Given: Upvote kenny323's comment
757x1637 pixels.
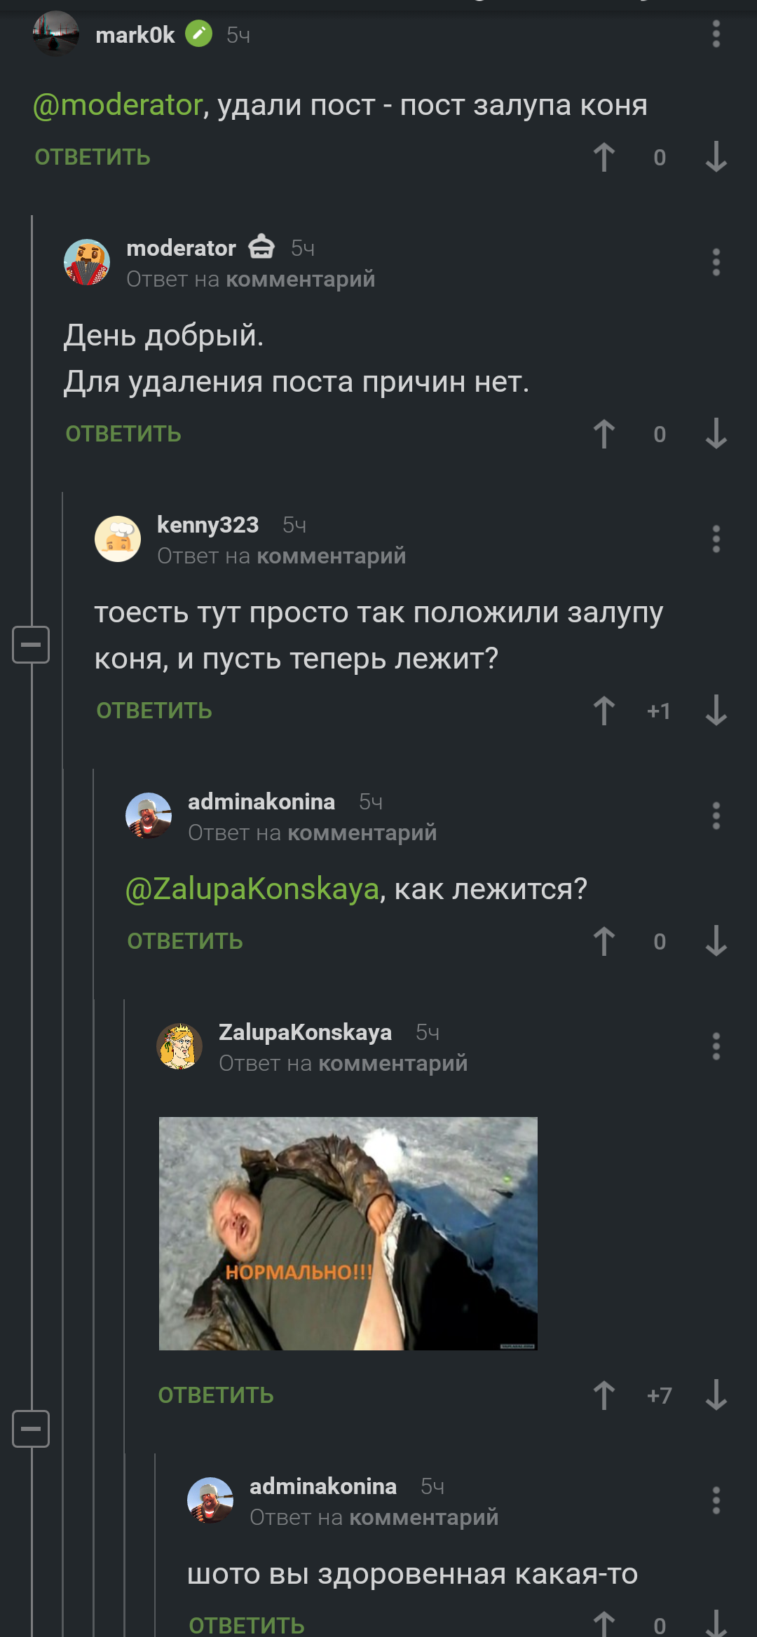Looking at the screenshot, I should point(603,711).
